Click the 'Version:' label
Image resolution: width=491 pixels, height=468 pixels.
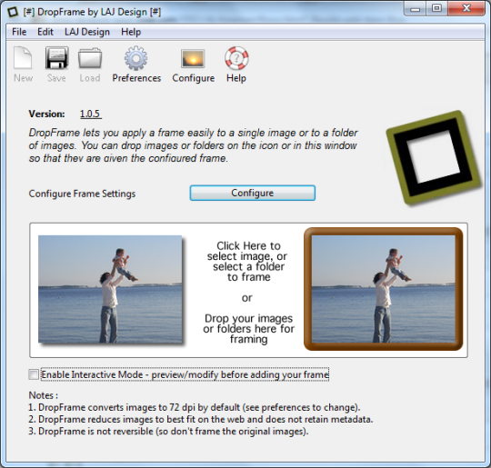46,114
